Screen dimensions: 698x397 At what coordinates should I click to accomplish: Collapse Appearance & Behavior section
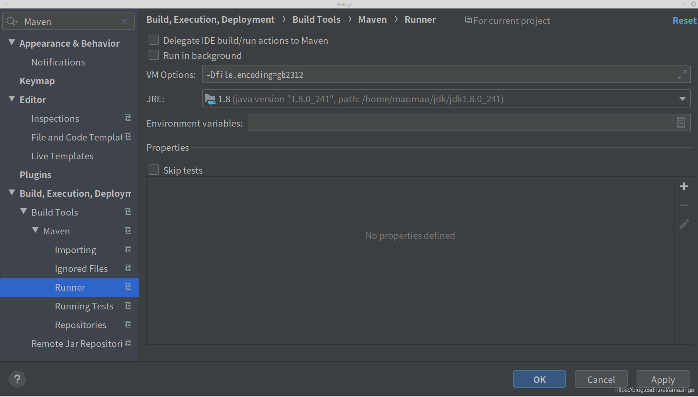point(12,42)
